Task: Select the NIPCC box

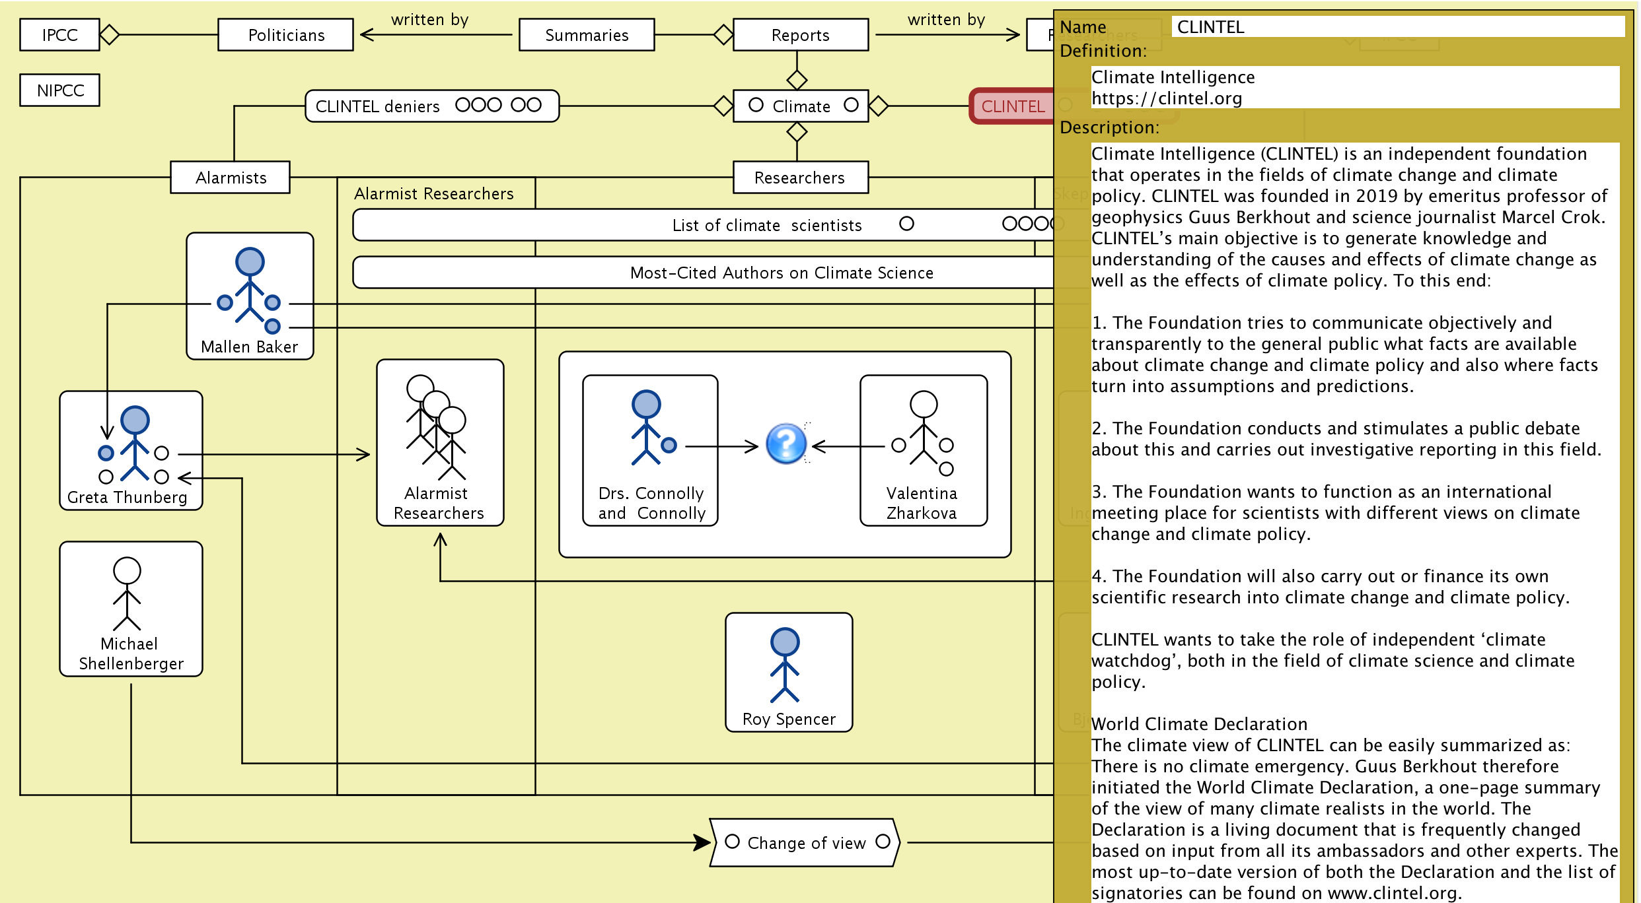Action: (59, 90)
